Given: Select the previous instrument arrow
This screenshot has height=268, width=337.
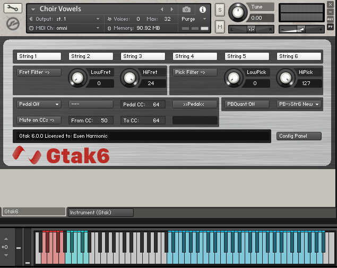Looking at the screenshot, I should 162,10.
